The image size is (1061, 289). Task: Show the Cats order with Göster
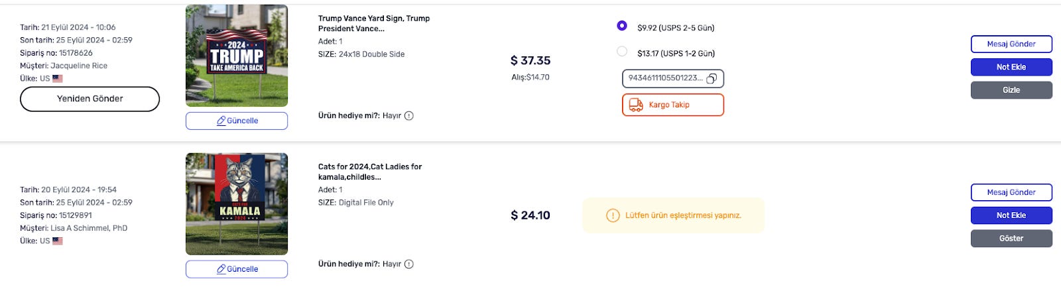pos(1011,239)
